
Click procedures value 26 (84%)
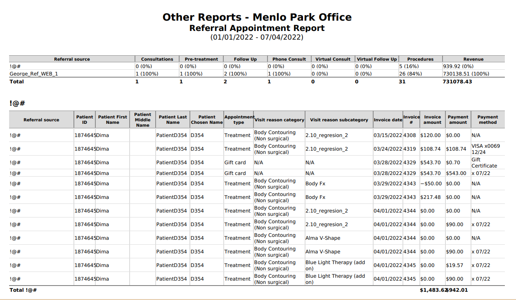click(x=410, y=74)
